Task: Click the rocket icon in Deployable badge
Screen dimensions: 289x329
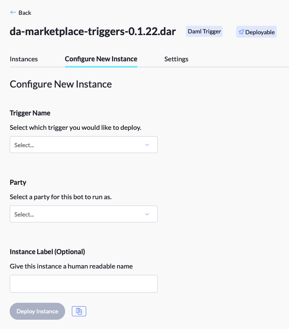Action: point(241,32)
